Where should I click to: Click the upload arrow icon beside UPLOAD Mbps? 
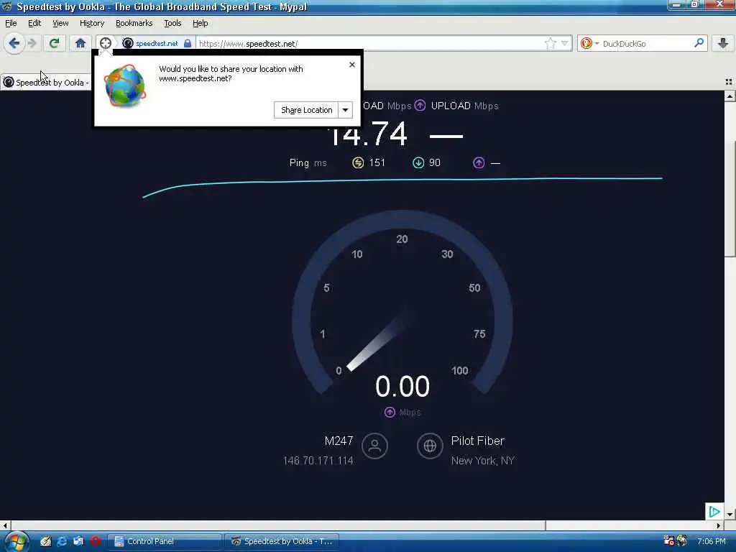(420, 106)
